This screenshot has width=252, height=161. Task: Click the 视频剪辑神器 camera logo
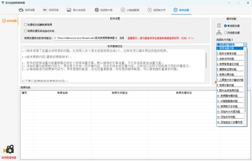coord(9,149)
